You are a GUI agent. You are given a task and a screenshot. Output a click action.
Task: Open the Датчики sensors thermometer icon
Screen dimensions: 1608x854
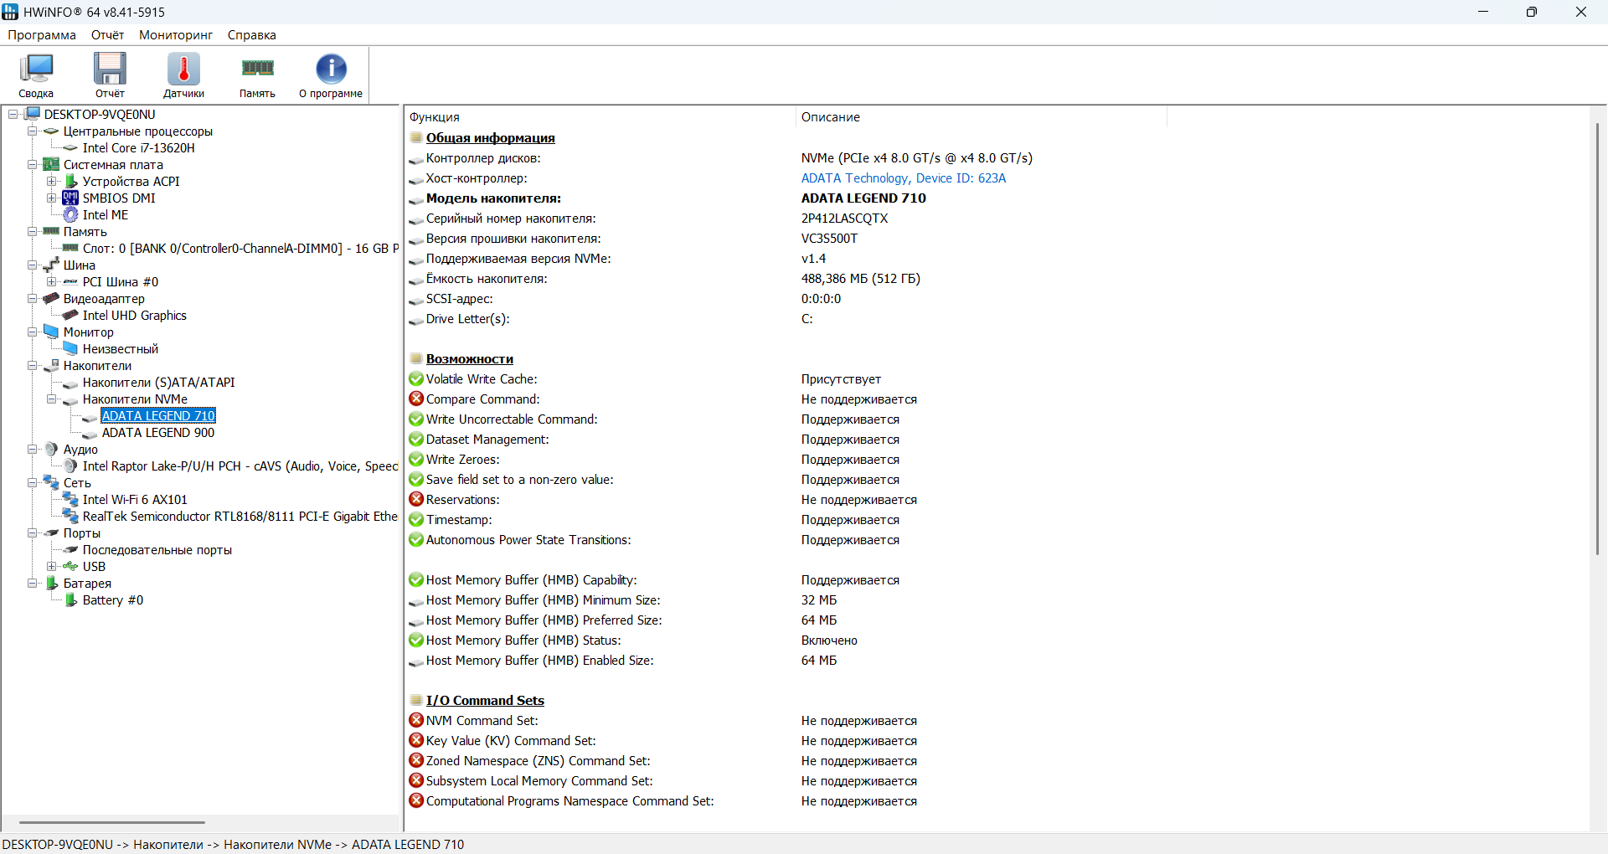(183, 69)
